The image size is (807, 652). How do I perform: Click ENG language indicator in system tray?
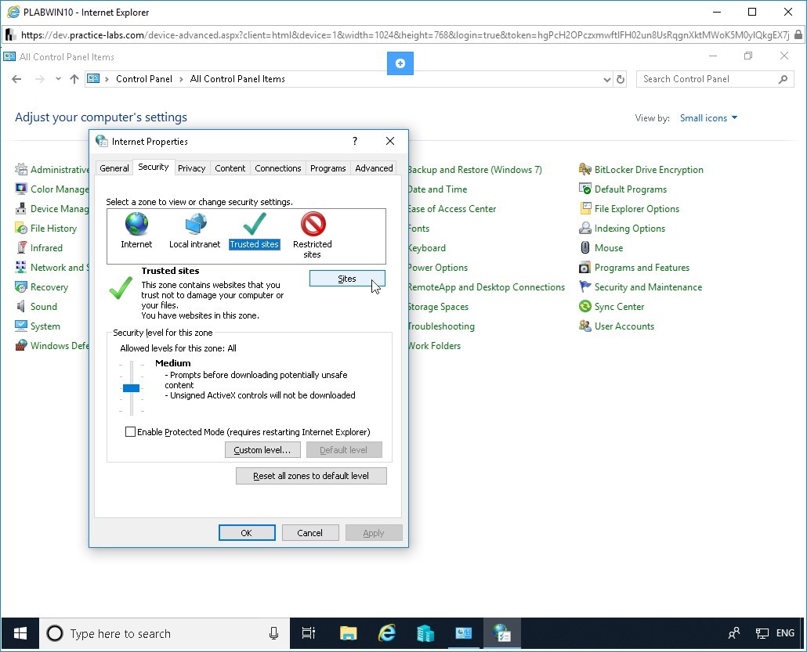pyautogui.click(x=785, y=633)
